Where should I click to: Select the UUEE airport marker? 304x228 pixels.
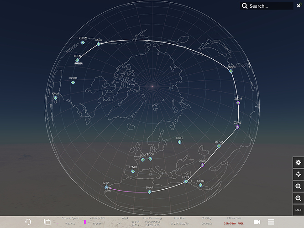pyautogui.click(x=179, y=142)
